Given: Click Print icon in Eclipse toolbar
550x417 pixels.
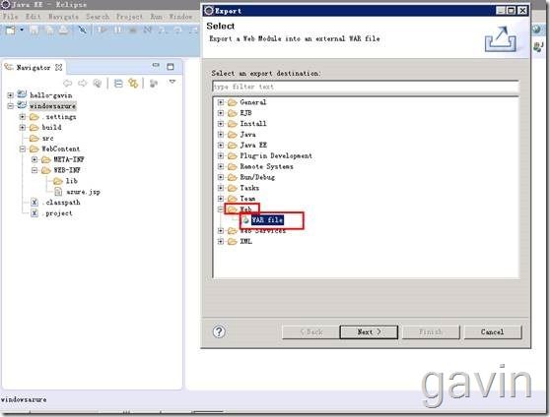Looking at the screenshot, I should (x=63, y=30).
